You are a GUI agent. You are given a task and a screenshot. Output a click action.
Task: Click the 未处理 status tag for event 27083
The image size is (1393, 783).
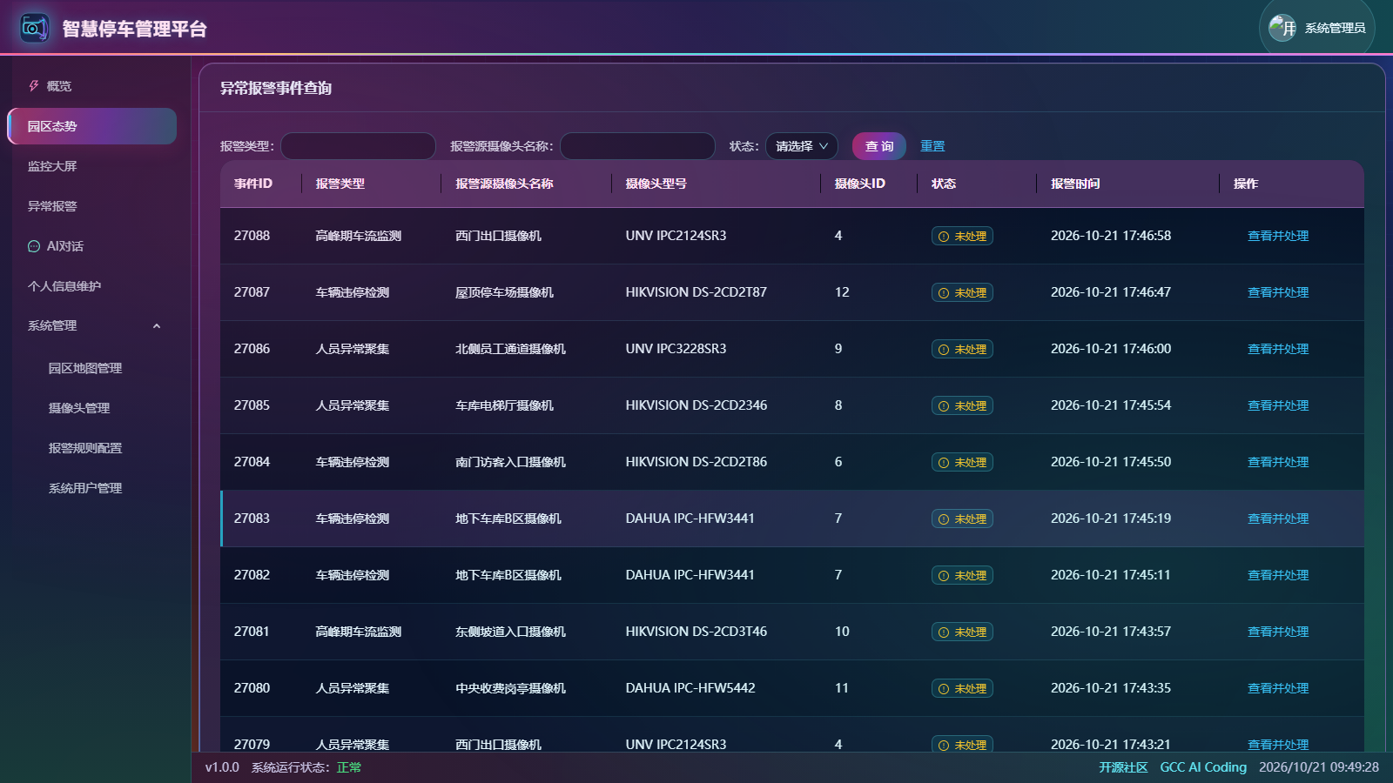point(962,519)
